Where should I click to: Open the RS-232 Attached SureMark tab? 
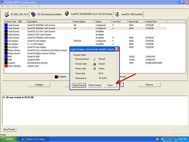coord(46,14)
